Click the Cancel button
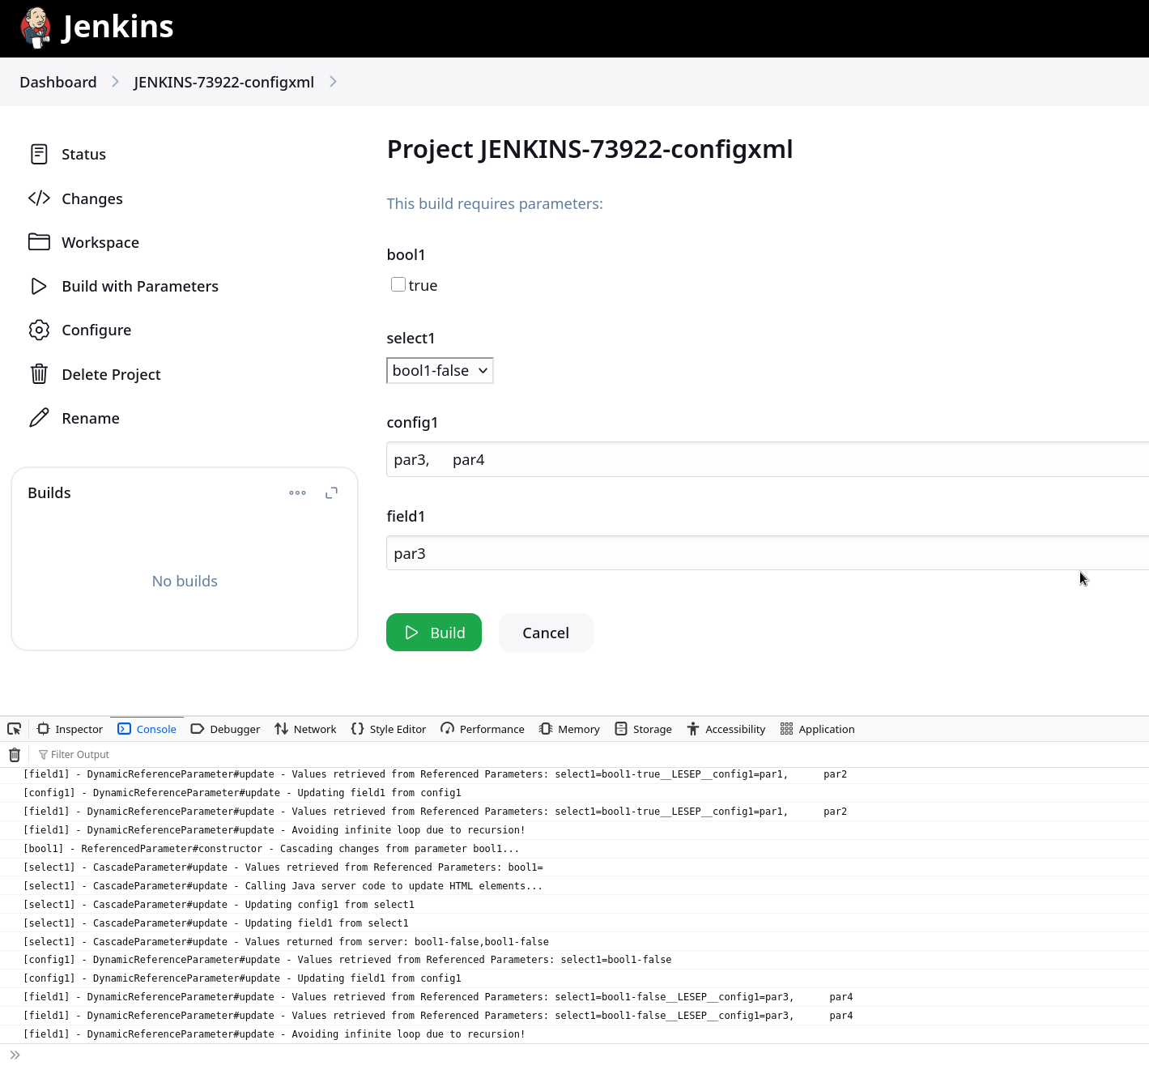The image size is (1149, 1074). [x=546, y=633]
